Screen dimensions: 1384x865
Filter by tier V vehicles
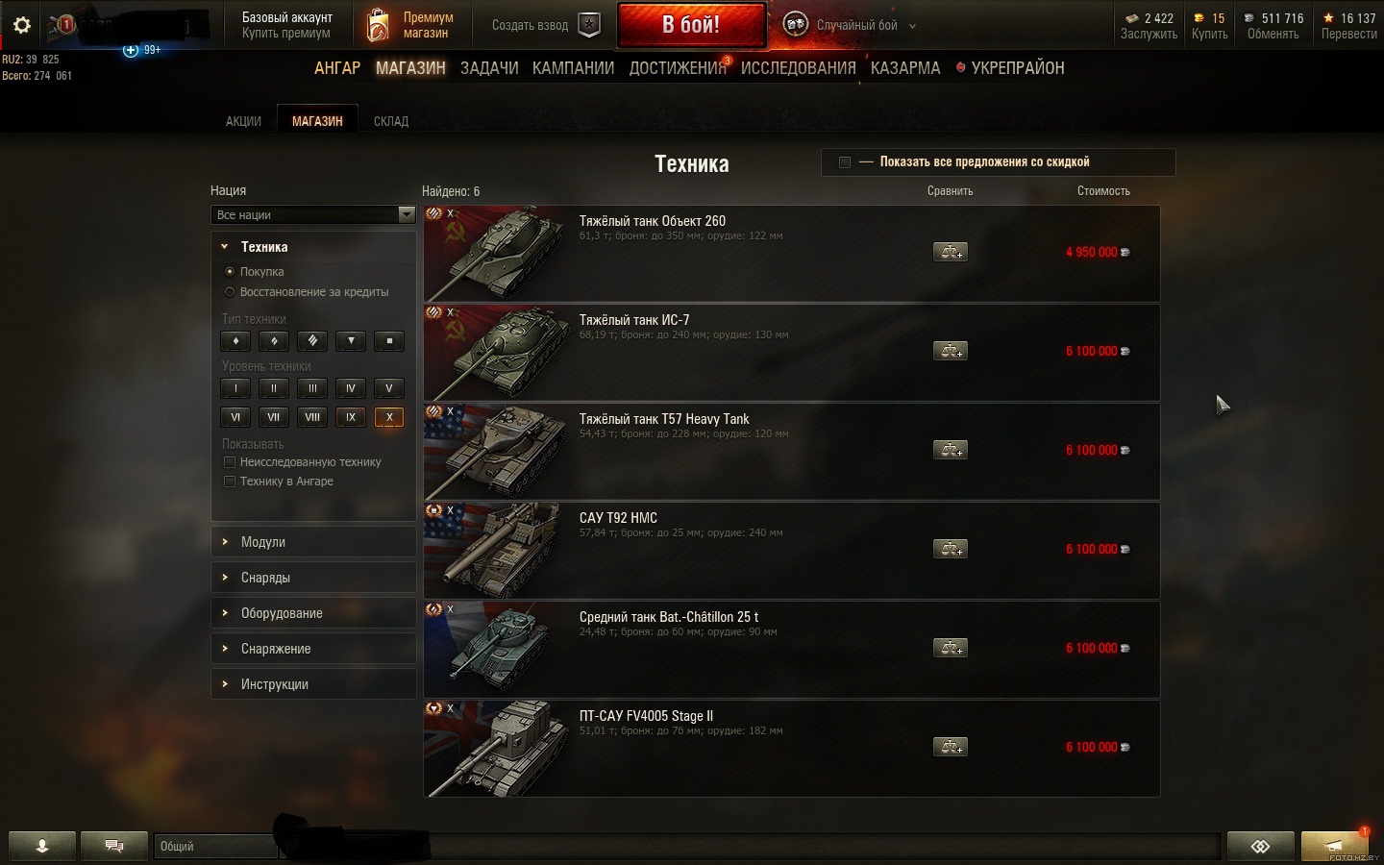[x=389, y=388]
